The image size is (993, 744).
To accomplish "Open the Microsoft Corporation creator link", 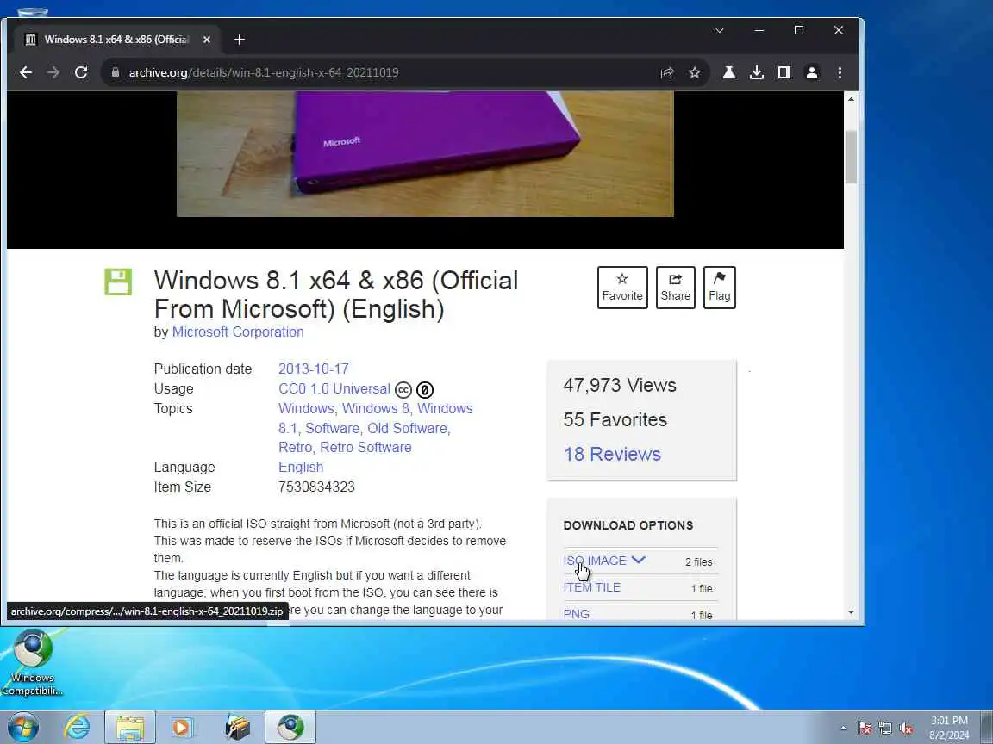I will [238, 332].
